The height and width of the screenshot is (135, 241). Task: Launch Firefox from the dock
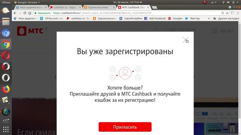tap(6, 89)
